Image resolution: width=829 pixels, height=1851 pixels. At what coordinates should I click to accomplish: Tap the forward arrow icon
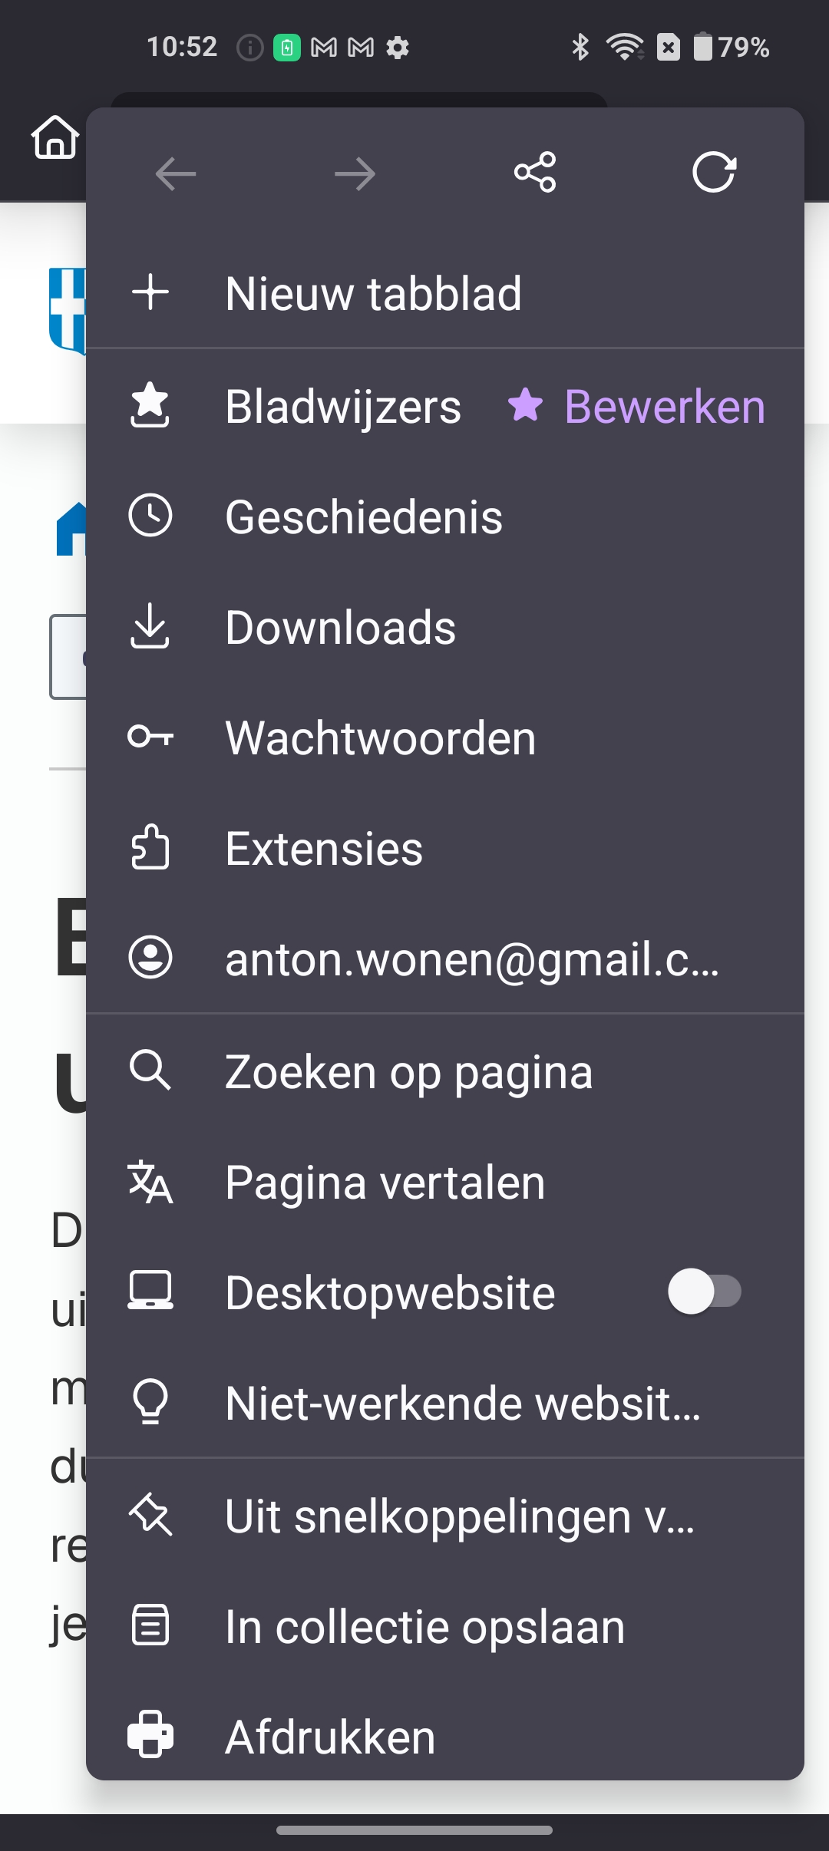[355, 174]
